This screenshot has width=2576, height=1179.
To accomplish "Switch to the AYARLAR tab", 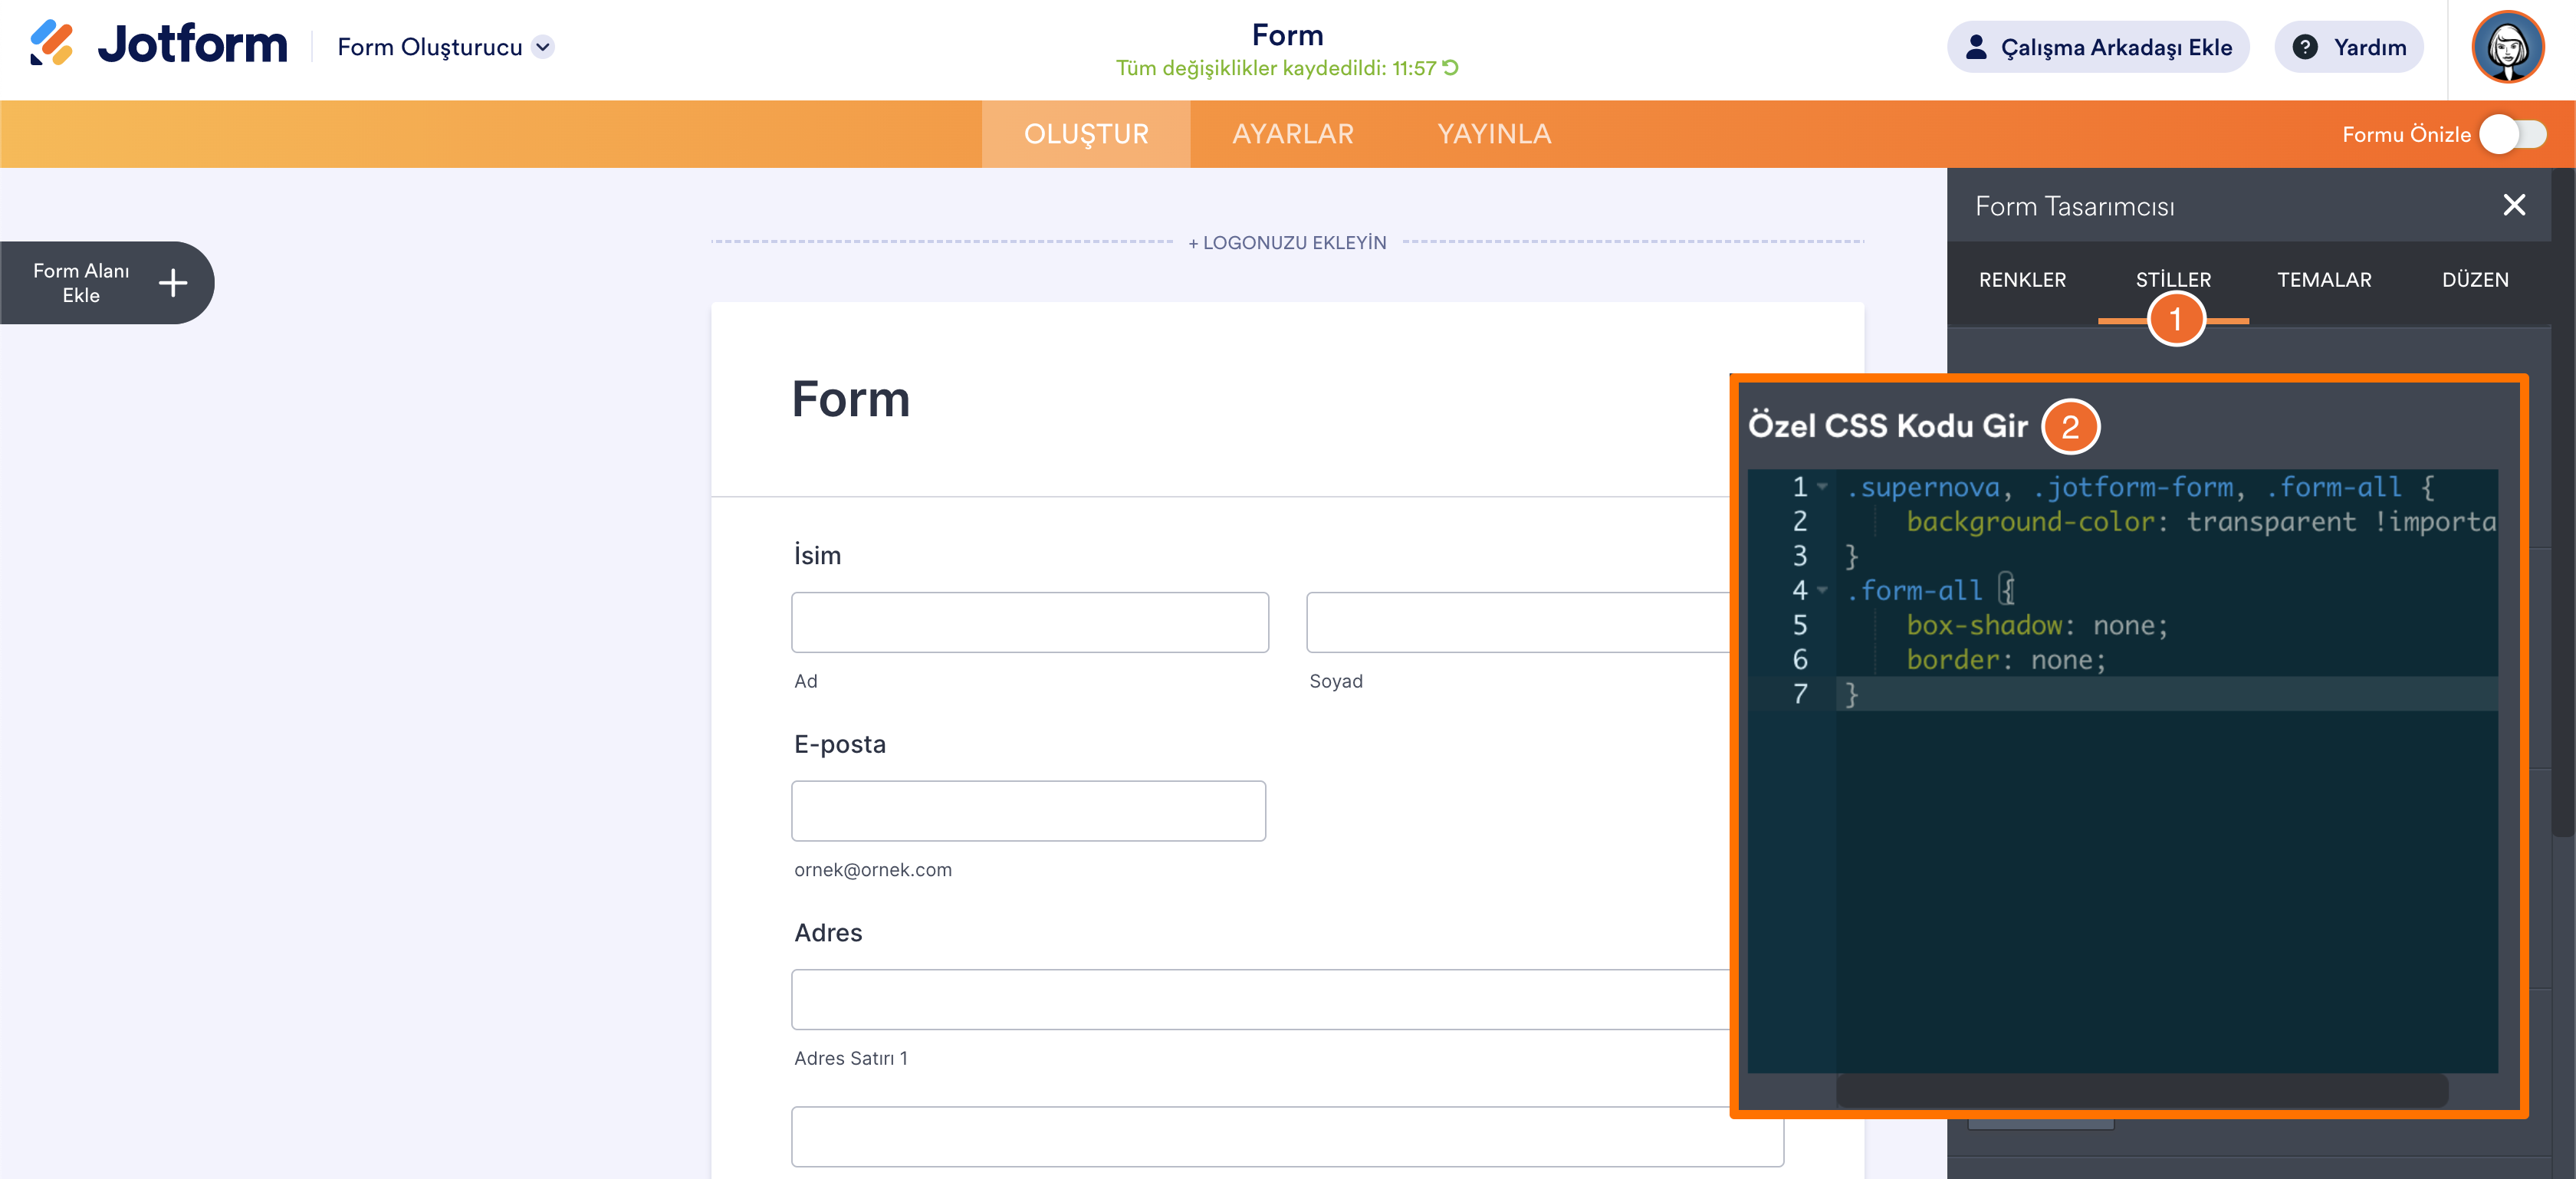I will pos(1292,134).
